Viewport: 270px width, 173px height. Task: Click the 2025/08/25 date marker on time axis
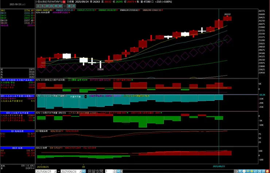[x=42, y=167]
